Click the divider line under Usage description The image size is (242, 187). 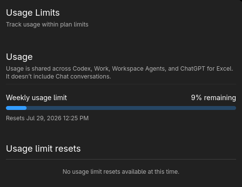[121, 84]
